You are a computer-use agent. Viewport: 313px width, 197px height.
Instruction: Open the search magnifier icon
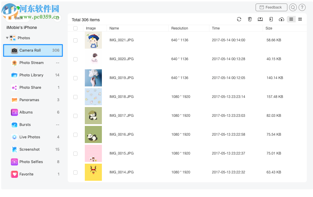tap(293, 7)
